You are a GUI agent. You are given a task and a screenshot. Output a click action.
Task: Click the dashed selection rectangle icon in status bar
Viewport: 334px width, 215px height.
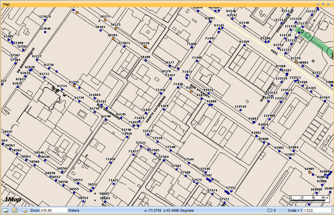point(270,210)
